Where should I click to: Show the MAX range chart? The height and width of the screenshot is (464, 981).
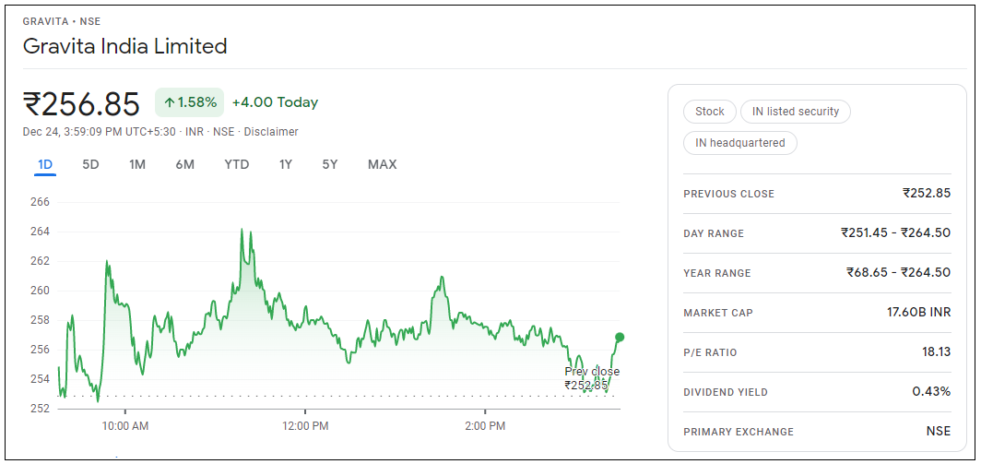tap(382, 165)
